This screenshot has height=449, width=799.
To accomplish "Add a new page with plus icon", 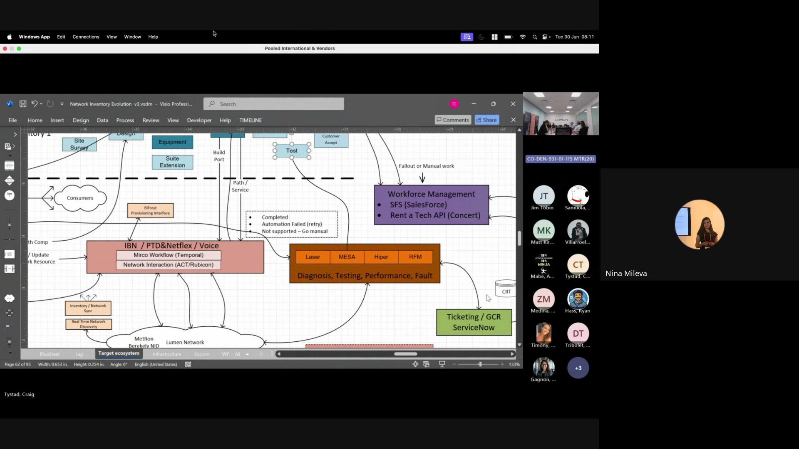I will tap(261, 354).
